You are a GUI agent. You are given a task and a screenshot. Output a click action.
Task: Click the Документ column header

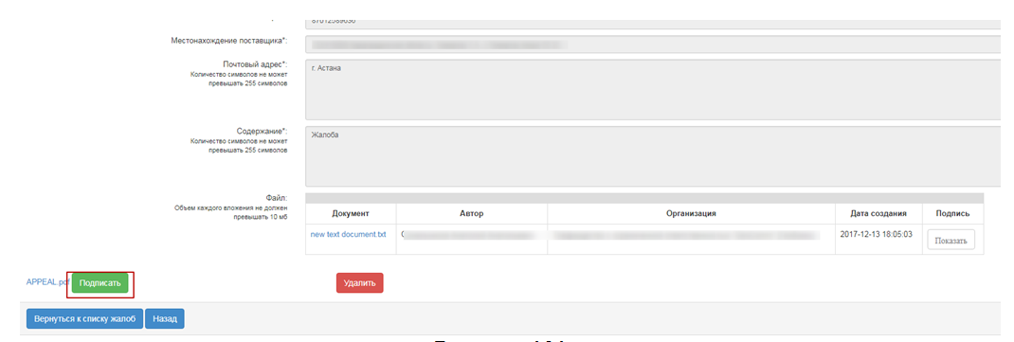(x=351, y=213)
